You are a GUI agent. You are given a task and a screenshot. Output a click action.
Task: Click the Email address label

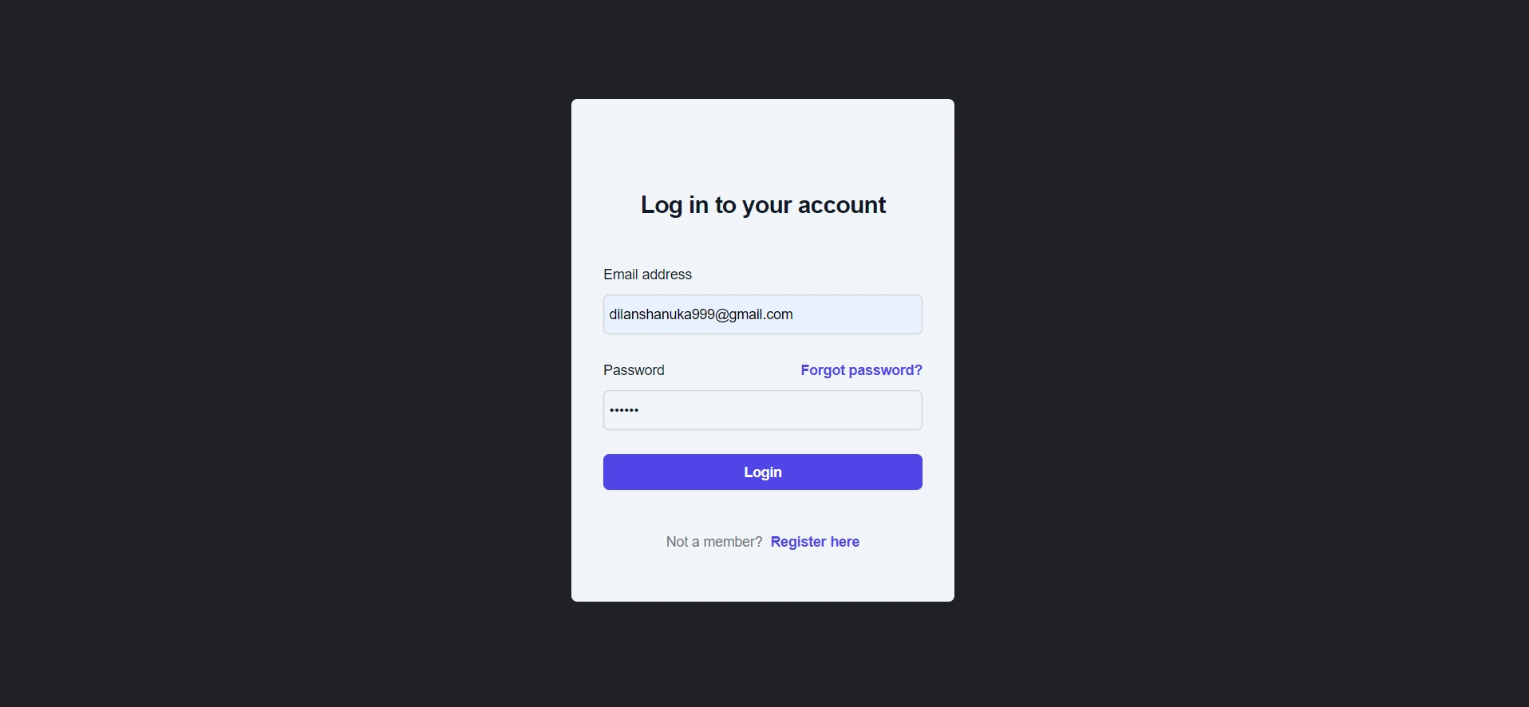647,275
